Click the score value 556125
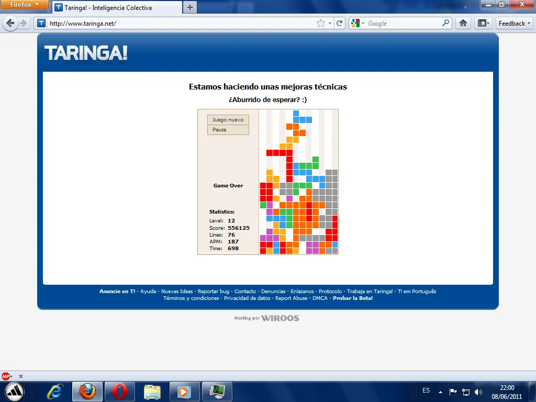The height and width of the screenshot is (402, 536). click(239, 228)
